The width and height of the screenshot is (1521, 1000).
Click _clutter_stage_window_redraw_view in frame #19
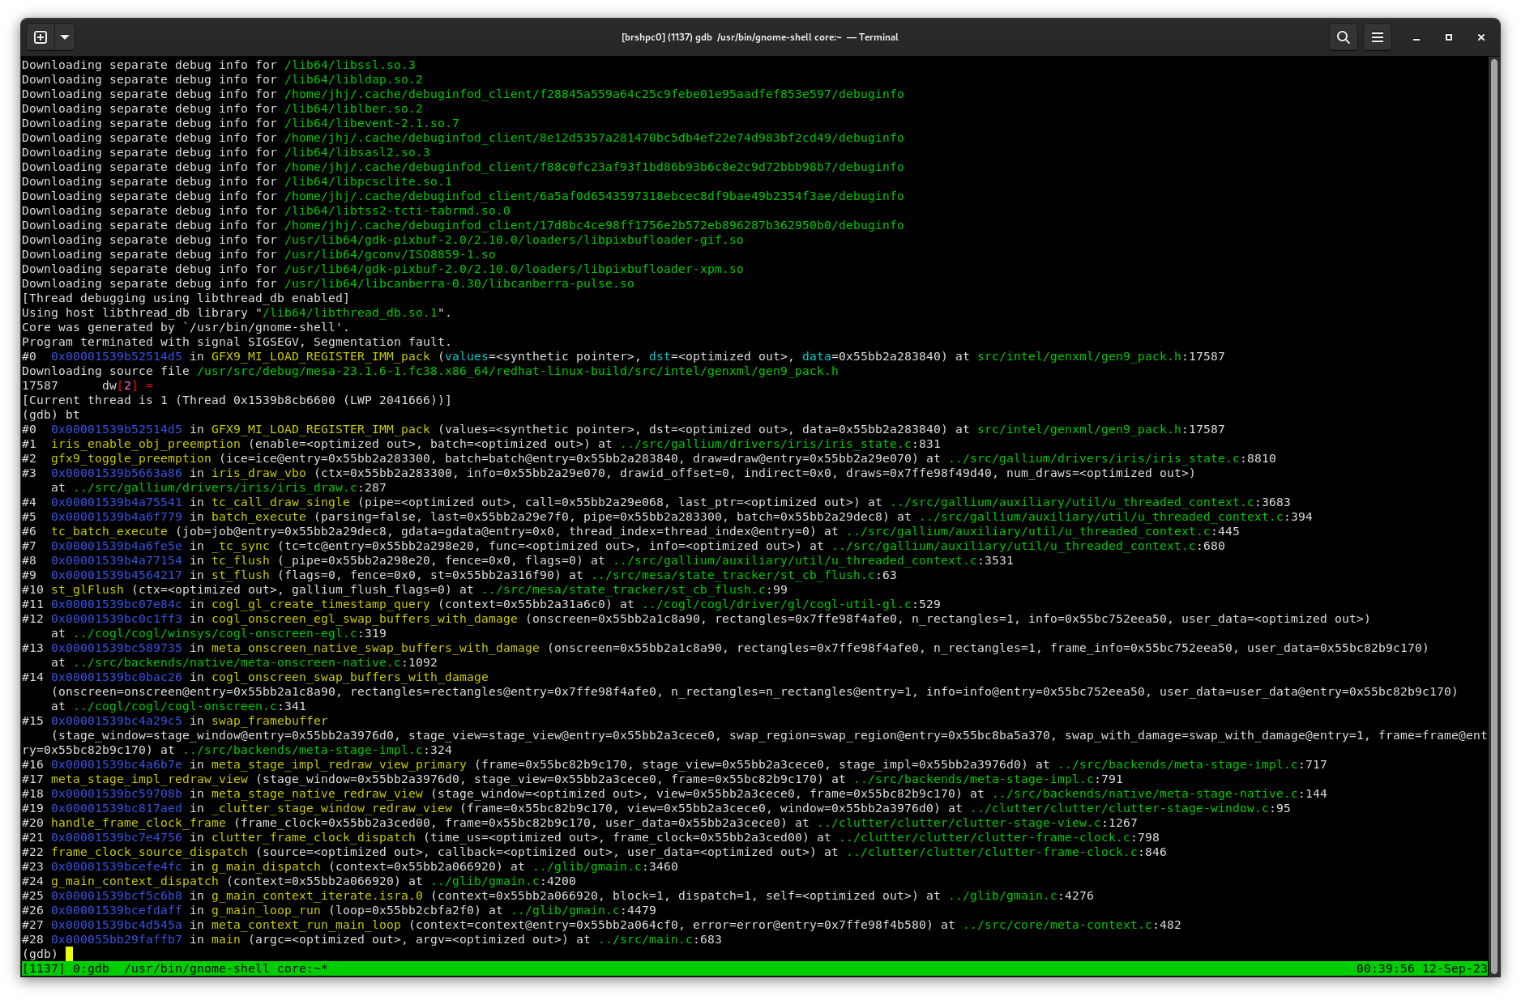pyautogui.click(x=331, y=808)
